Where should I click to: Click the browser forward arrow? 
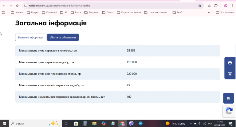click(x=10, y=6)
